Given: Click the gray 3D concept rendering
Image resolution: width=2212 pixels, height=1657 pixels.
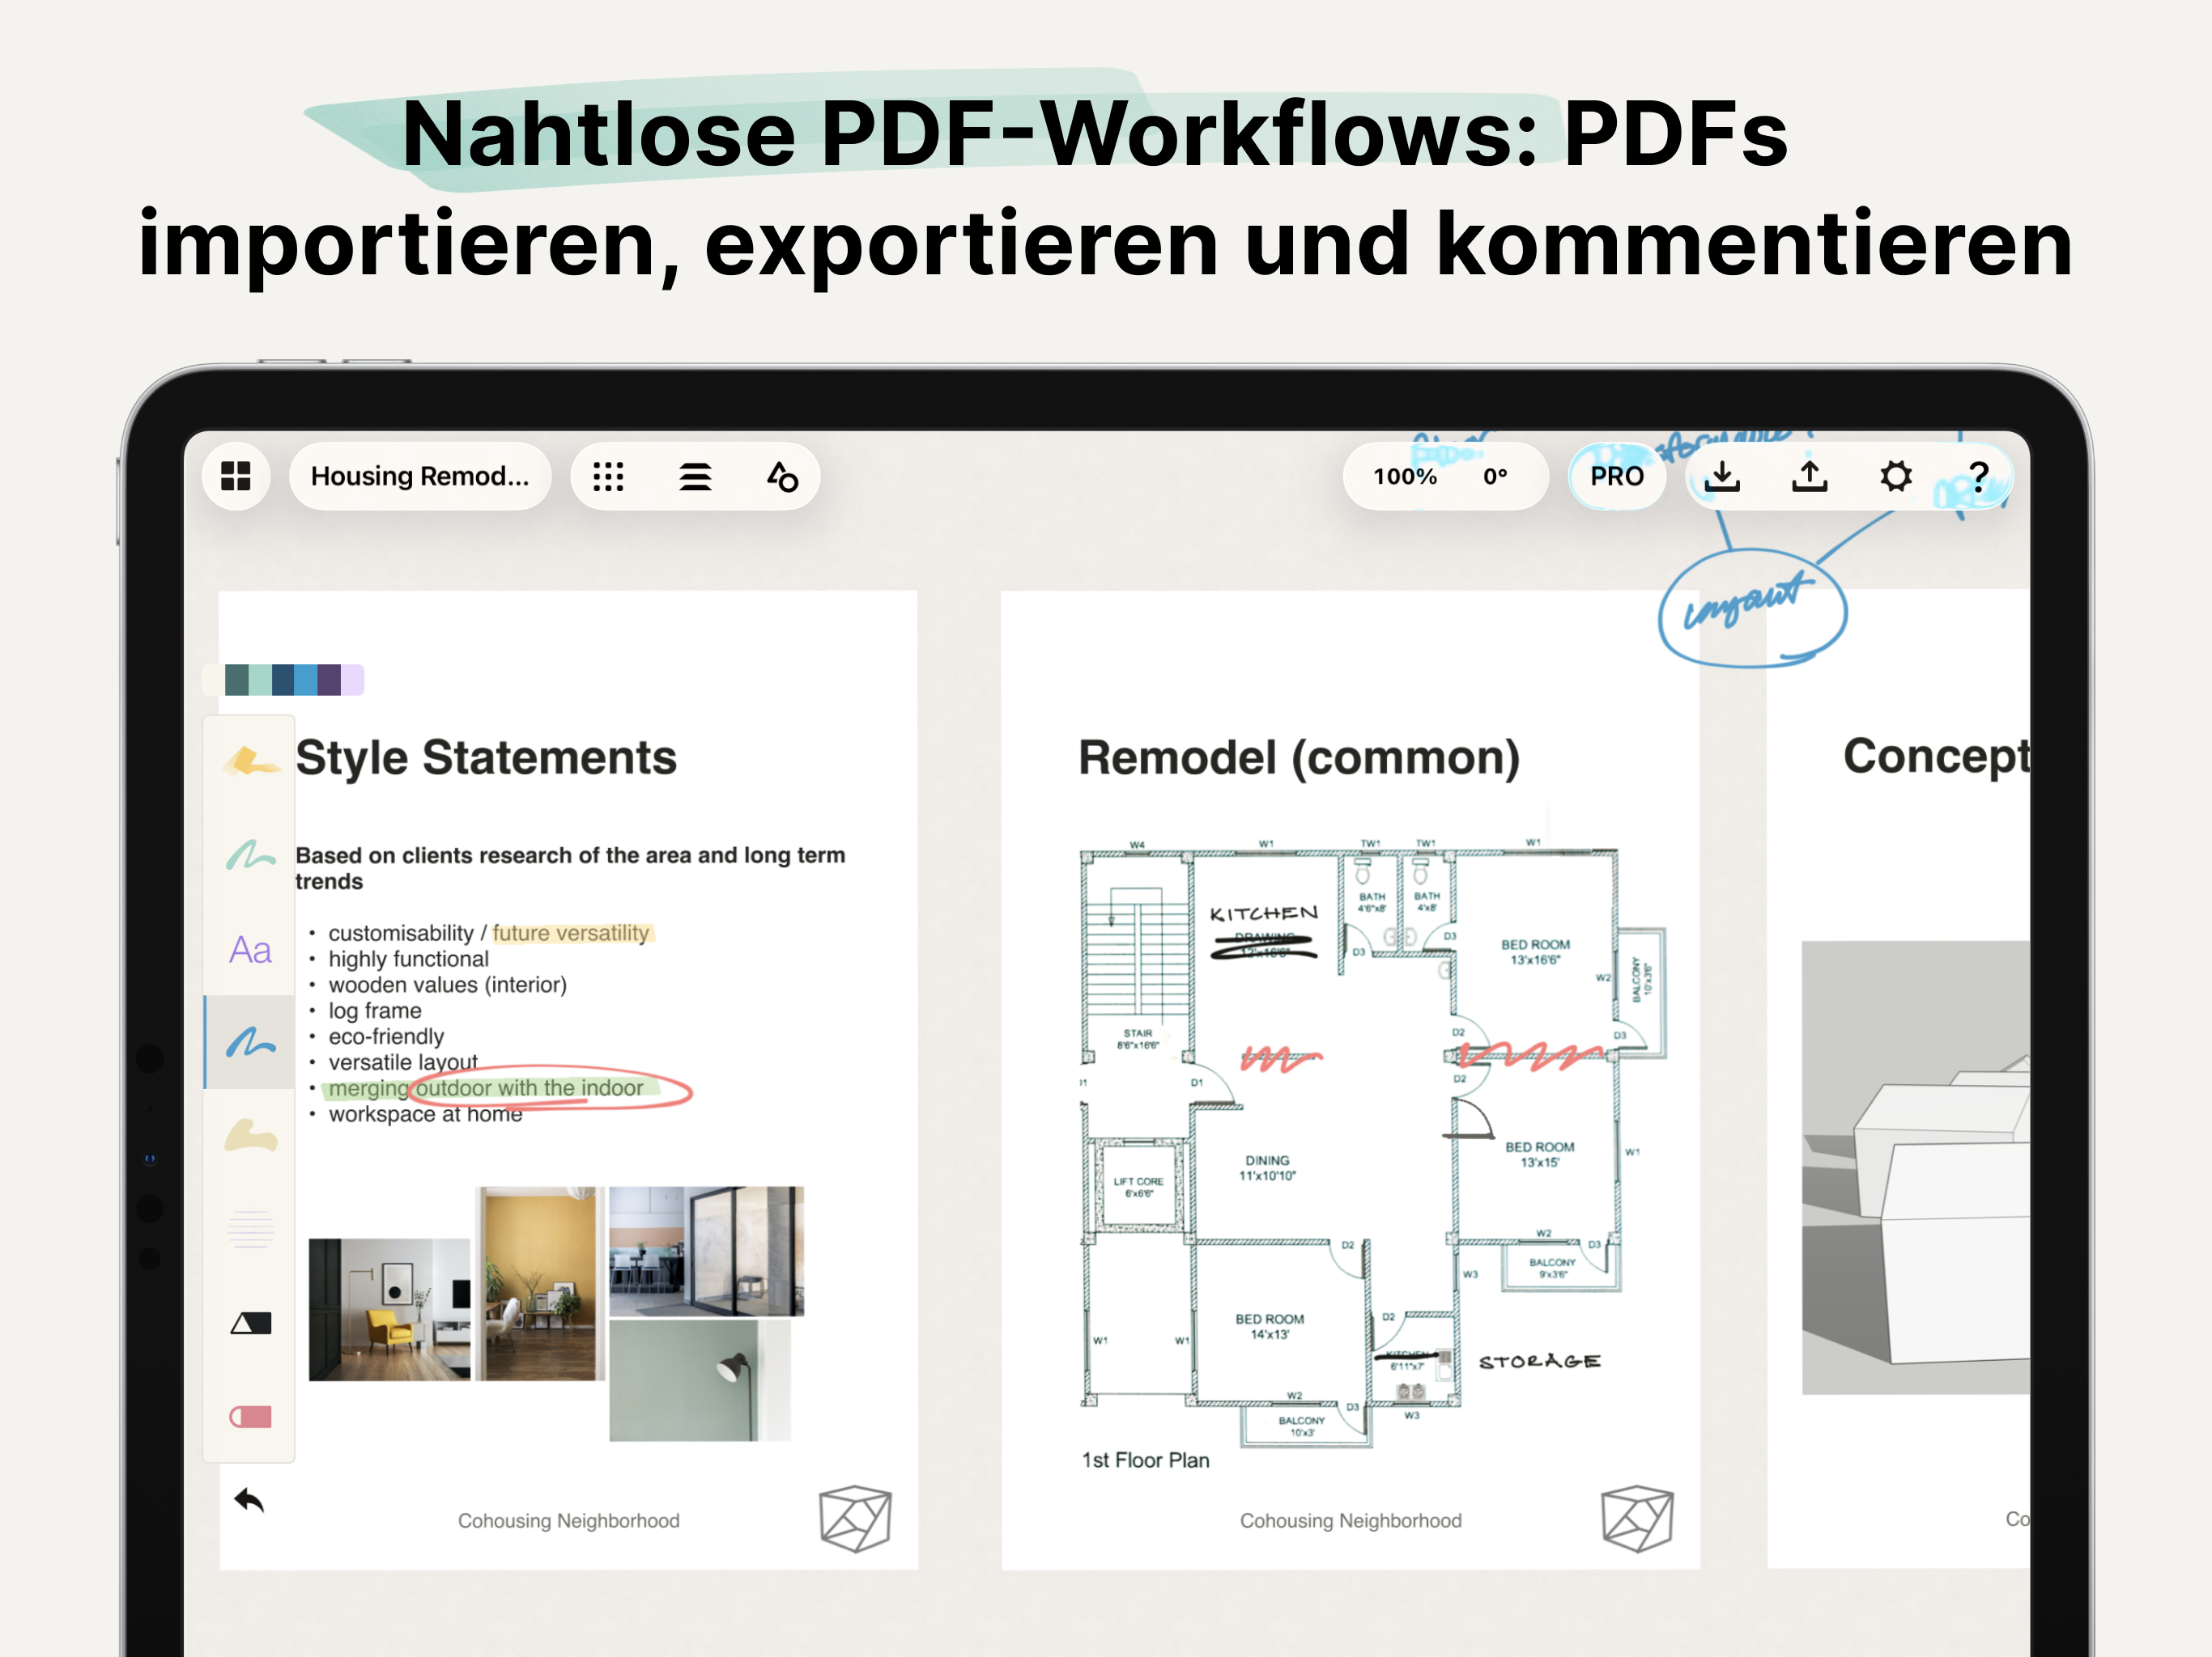Looking at the screenshot, I should (1915, 1167).
